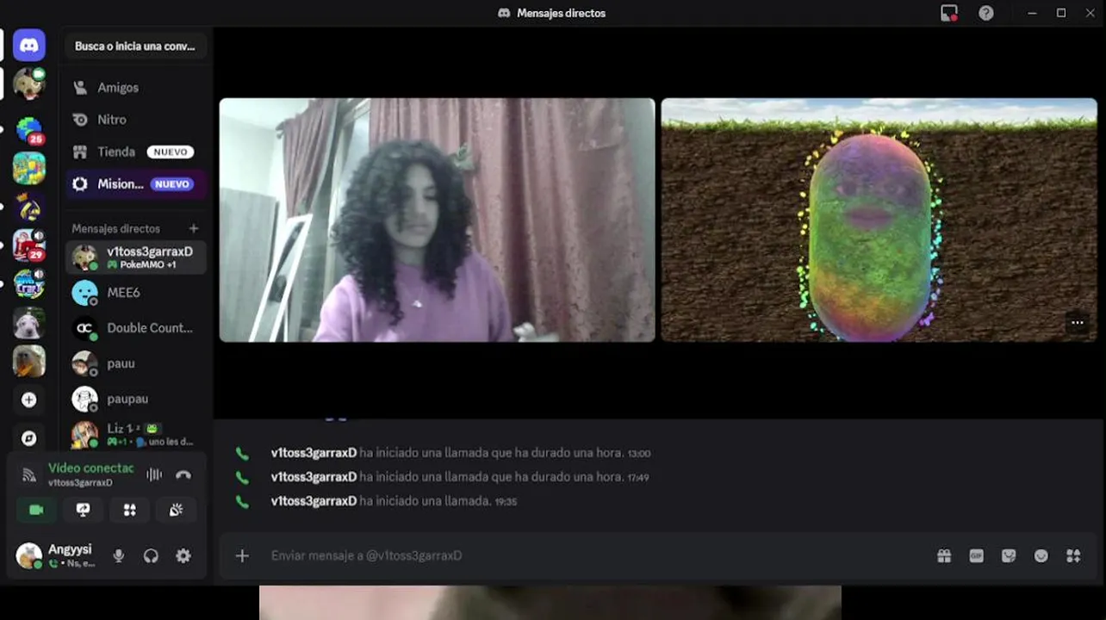1106x620 pixels.
Task: Click v1toss3garraxD name in 17:49 call entry
Action: tap(314, 477)
